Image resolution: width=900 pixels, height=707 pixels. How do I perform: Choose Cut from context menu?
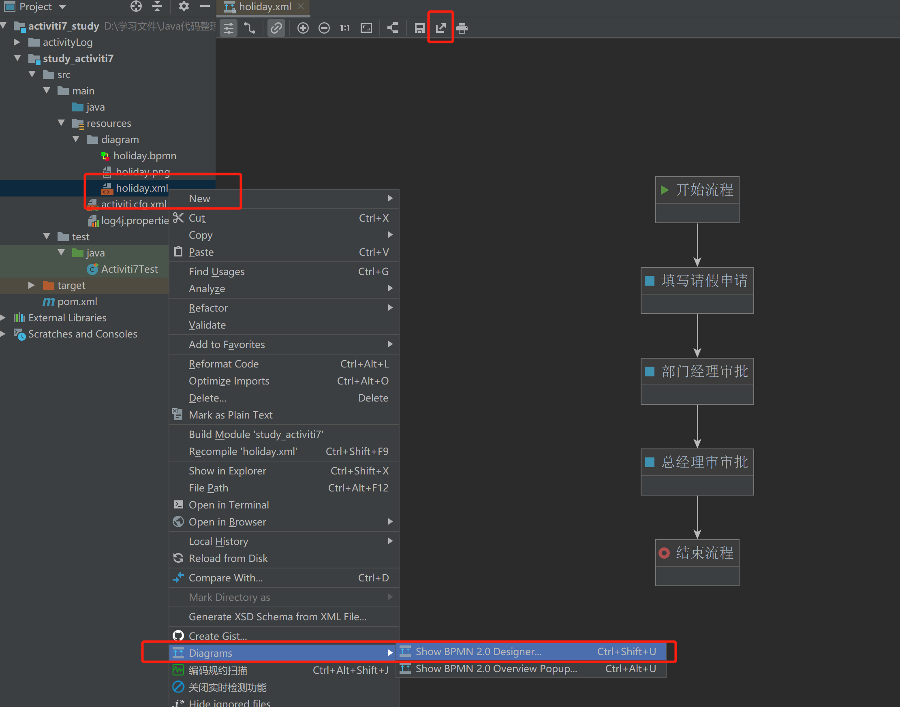(x=284, y=218)
